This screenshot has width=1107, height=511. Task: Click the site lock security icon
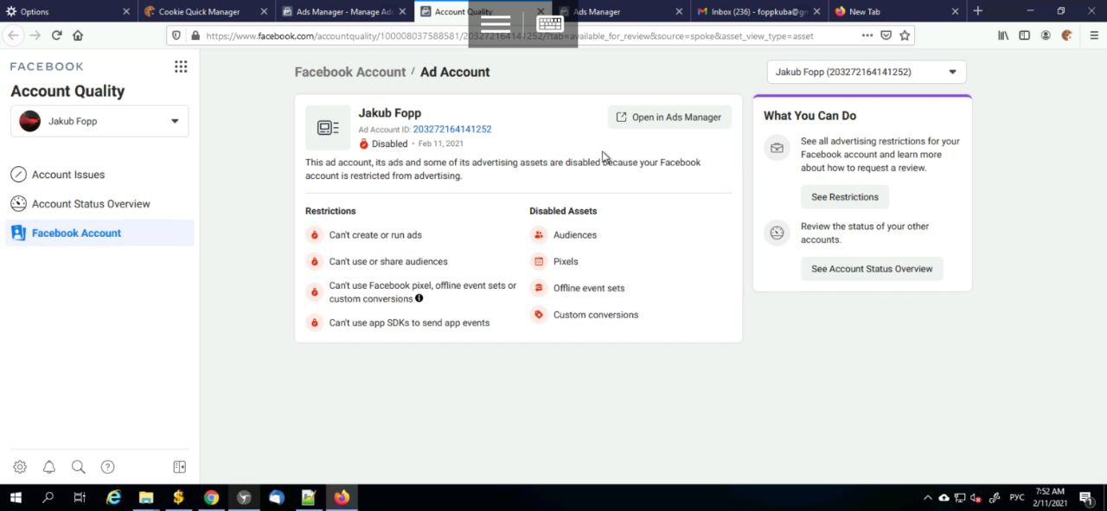(x=195, y=35)
